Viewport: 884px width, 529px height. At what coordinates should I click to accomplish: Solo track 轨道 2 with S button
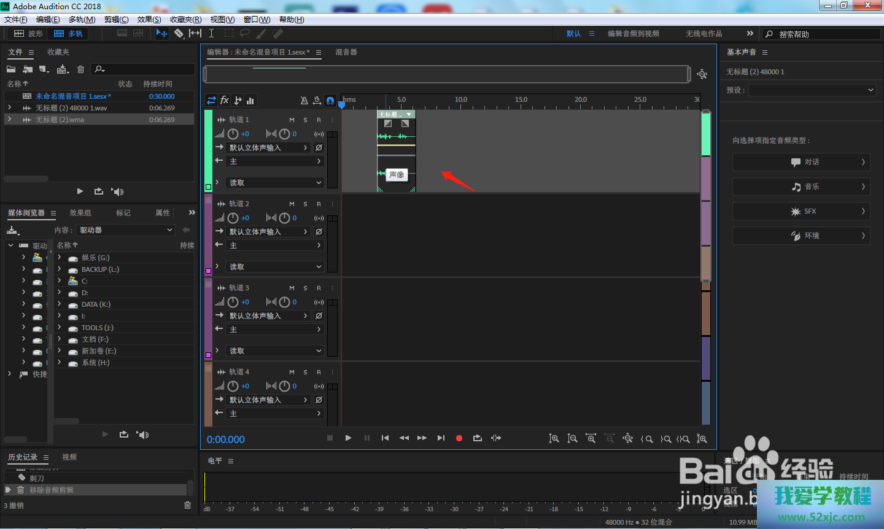[305, 204]
